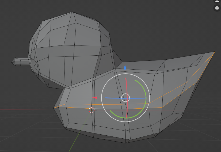
Task: Click the duck's pointed tail tip
Action: click(214, 52)
